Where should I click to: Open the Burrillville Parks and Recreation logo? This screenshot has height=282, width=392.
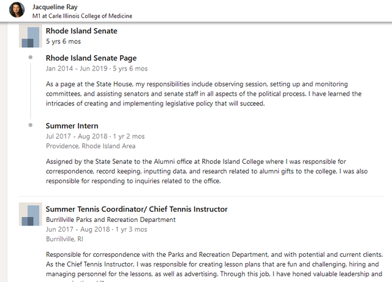tap(31, 214)
